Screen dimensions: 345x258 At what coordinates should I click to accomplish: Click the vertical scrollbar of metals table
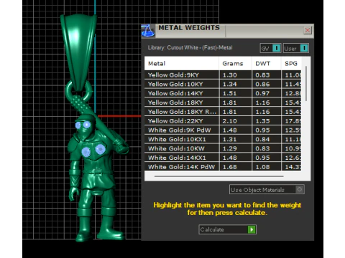point(306,84)
